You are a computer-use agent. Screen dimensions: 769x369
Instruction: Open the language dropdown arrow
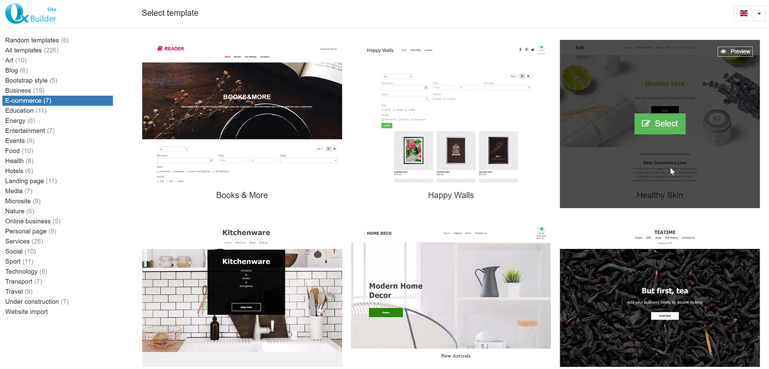(x=759, y=13)
